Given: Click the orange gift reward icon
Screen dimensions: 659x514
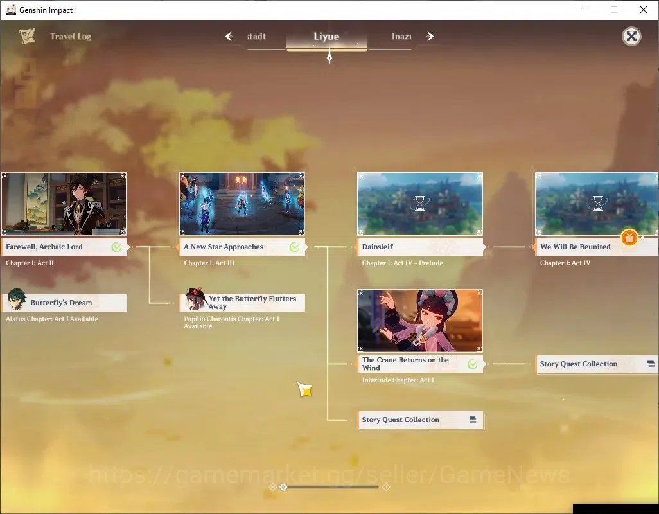Looking at the screenshot, I should [x=629, y=238].
